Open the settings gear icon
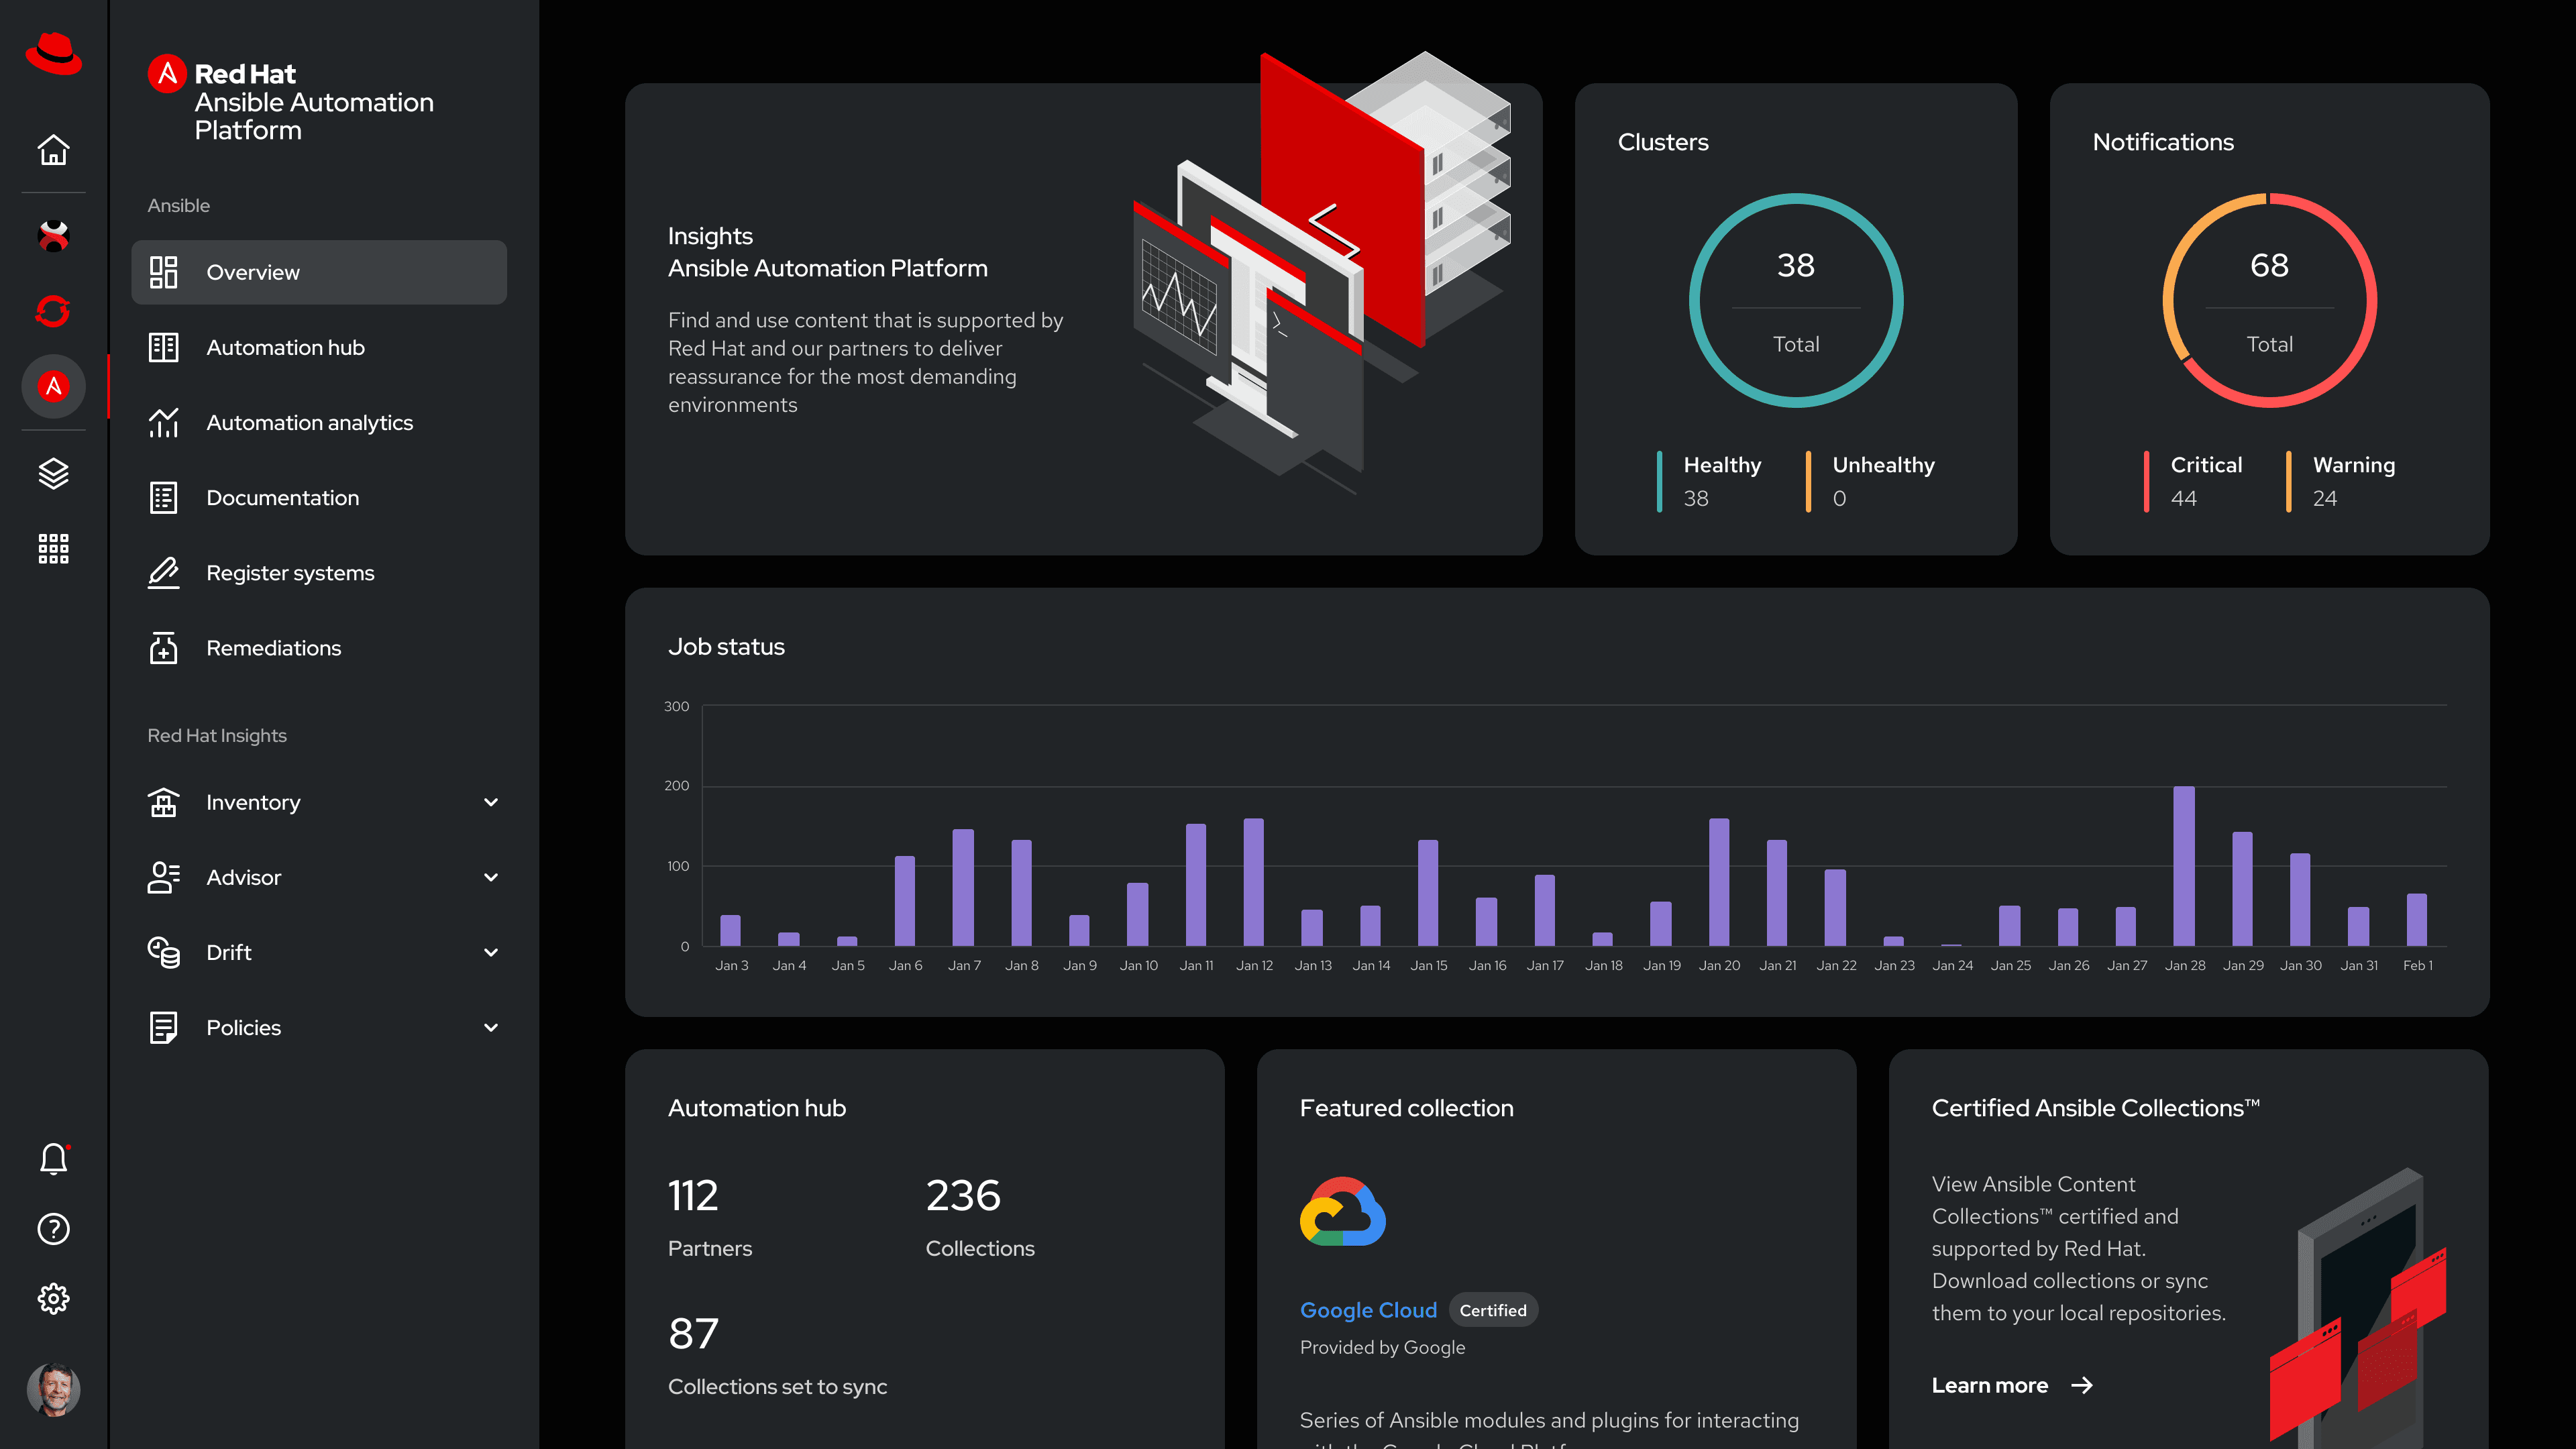The width and height of the screenshot is (2576, 1449). click(x=53, y=1299)
